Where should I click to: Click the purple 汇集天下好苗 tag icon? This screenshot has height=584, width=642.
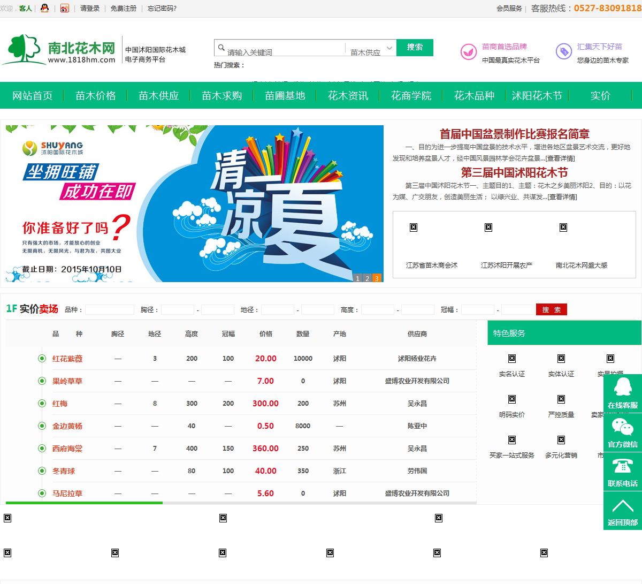(564, 51)
